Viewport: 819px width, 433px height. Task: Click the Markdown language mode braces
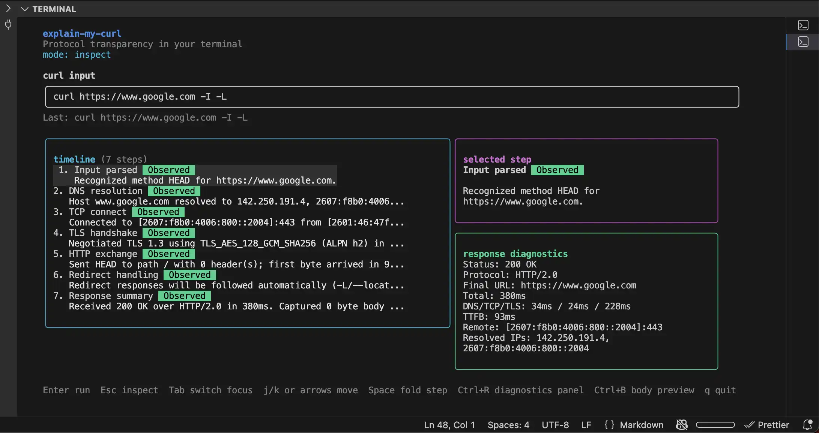609,425
